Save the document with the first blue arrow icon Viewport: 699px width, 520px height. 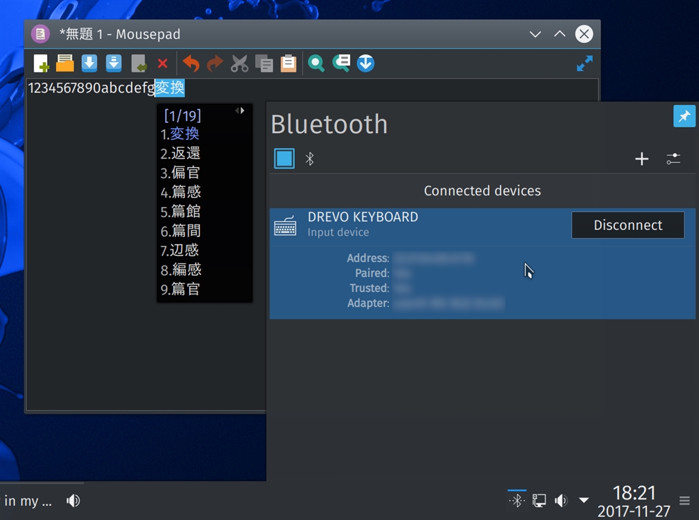(x=89, y=63)
